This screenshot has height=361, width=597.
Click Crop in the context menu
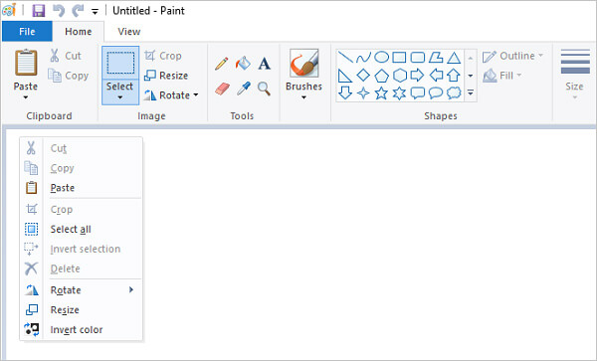pos(82,209)
